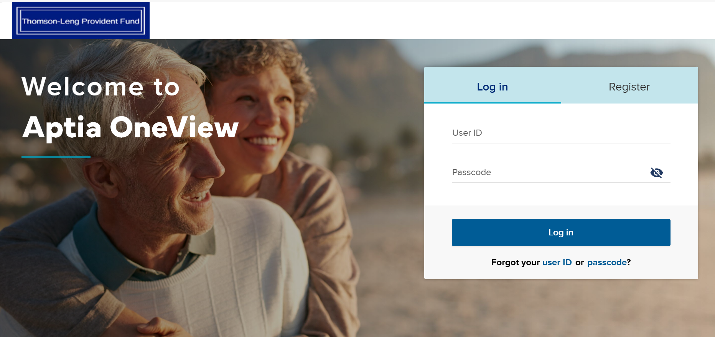Click the Thomson-Leng Provident Fund logo

81,21
